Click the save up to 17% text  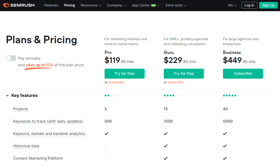coord(39,65)
